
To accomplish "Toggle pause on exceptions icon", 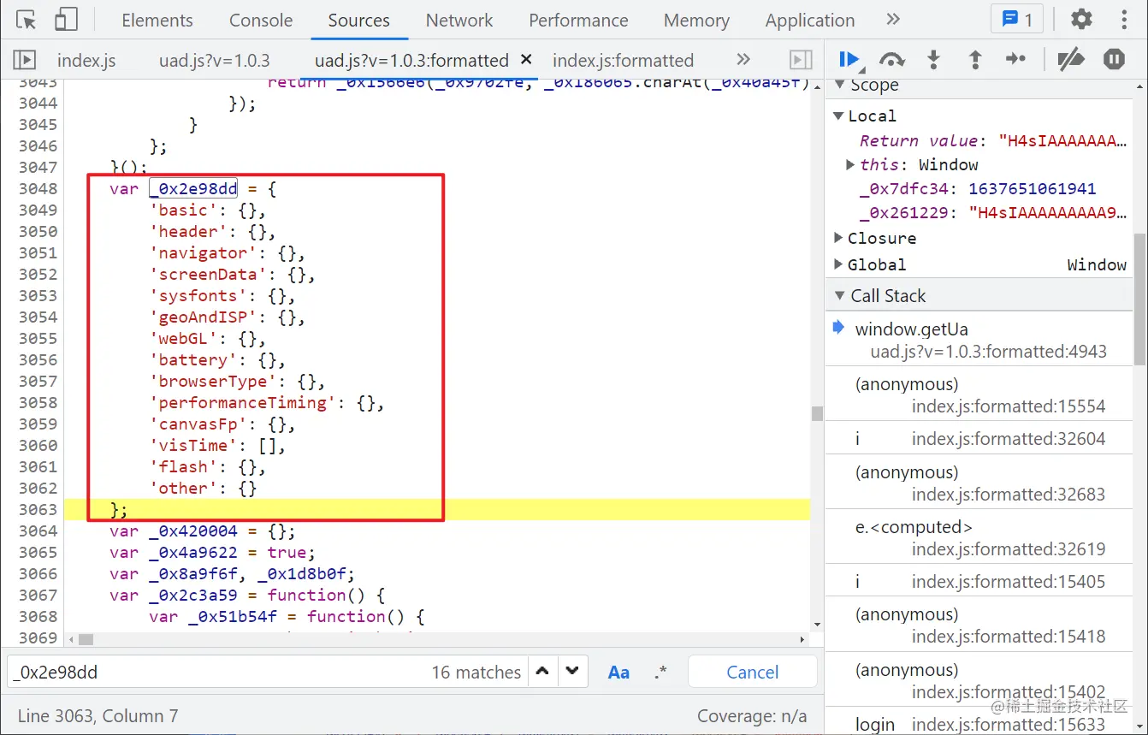I will point(1114,59).
